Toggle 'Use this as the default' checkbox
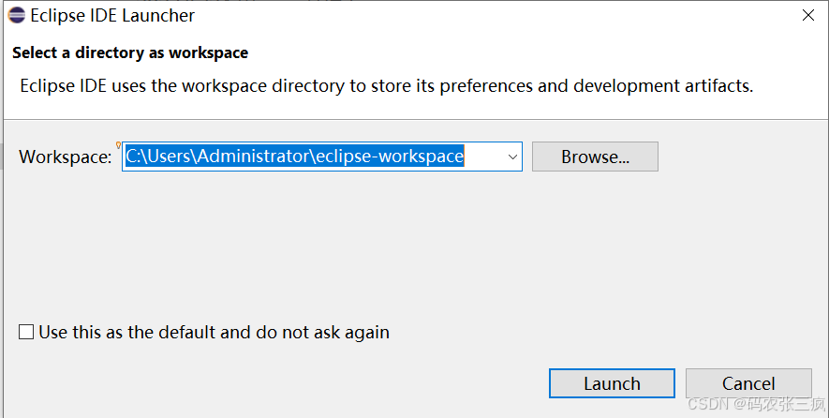This screenshot has height=418, width=829. [x=26, y=333]
